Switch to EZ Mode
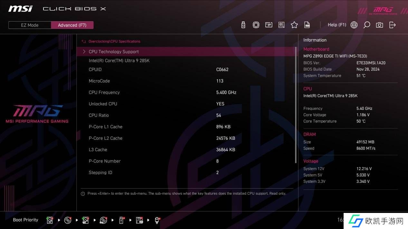This screenshot has width=408, height=229. tap(30, 25)
